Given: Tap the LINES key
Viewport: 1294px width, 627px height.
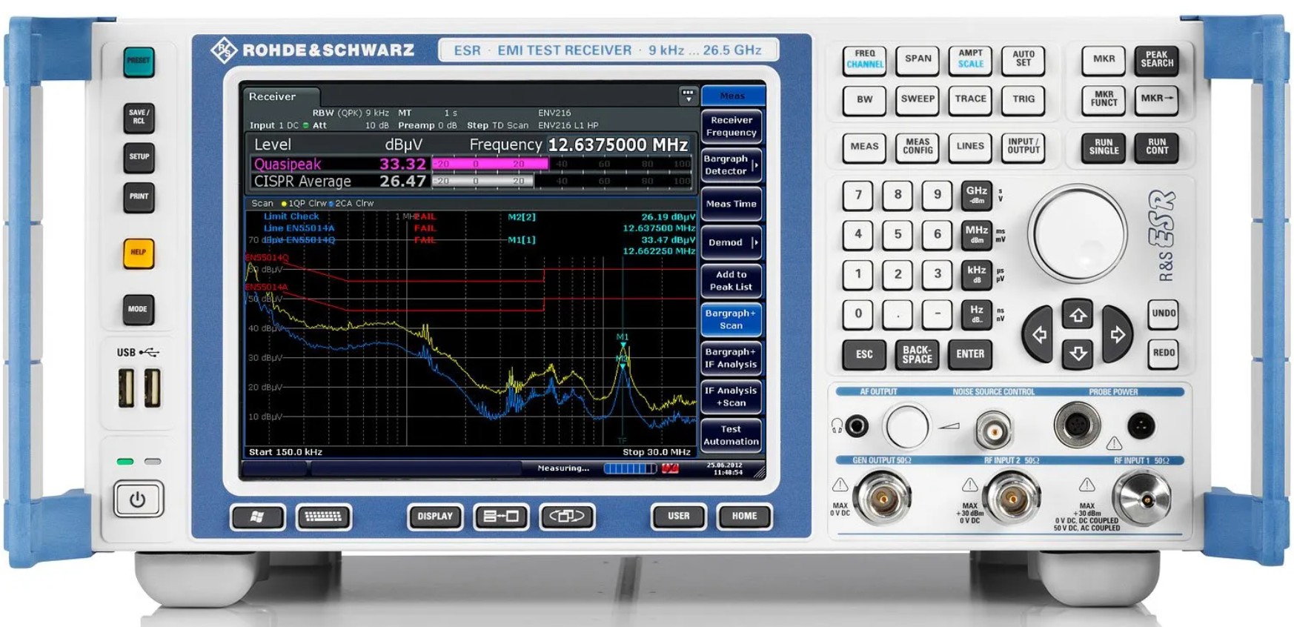Looking at the screenshot, I should [971, 147].
